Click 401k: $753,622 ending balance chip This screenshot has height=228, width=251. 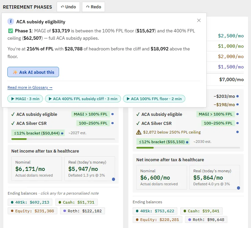tap(155, 211)
